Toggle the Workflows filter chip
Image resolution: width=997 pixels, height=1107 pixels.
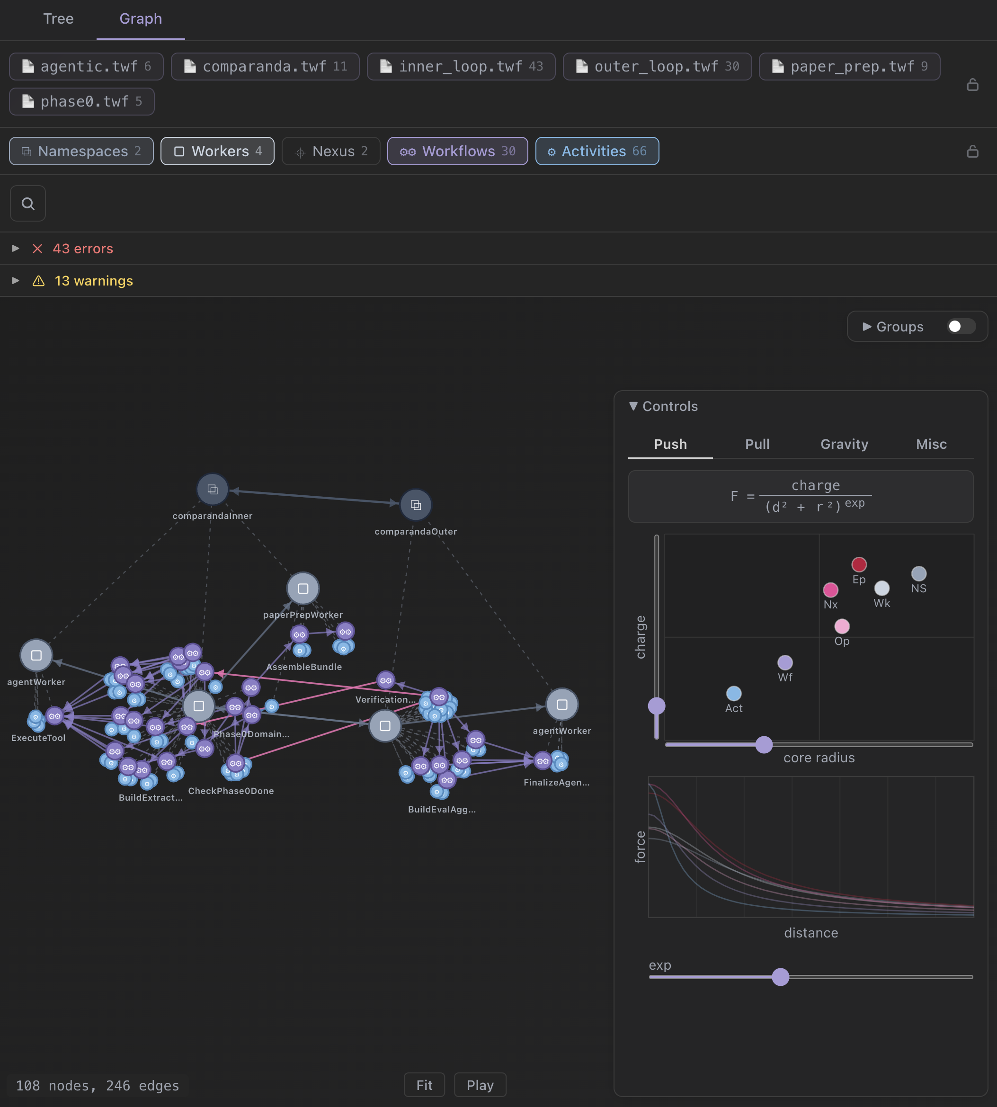pos(457,151)
